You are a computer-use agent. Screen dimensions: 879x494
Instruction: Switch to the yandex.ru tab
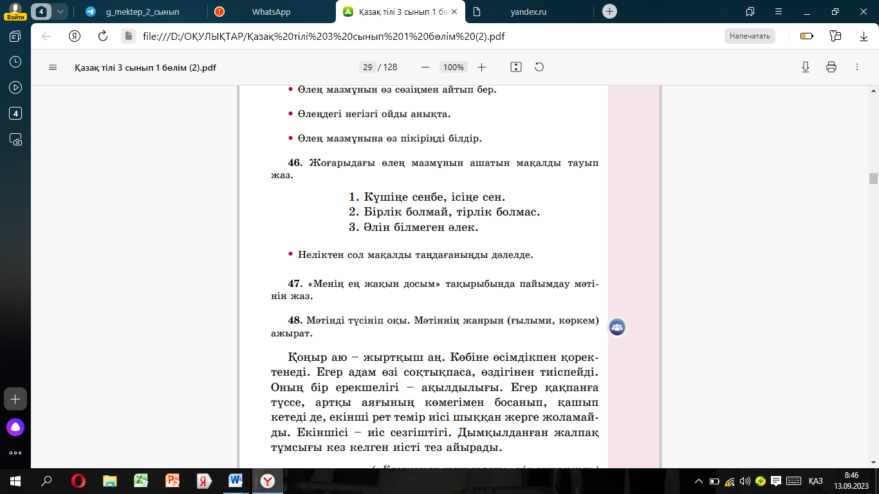coord(528,12)
